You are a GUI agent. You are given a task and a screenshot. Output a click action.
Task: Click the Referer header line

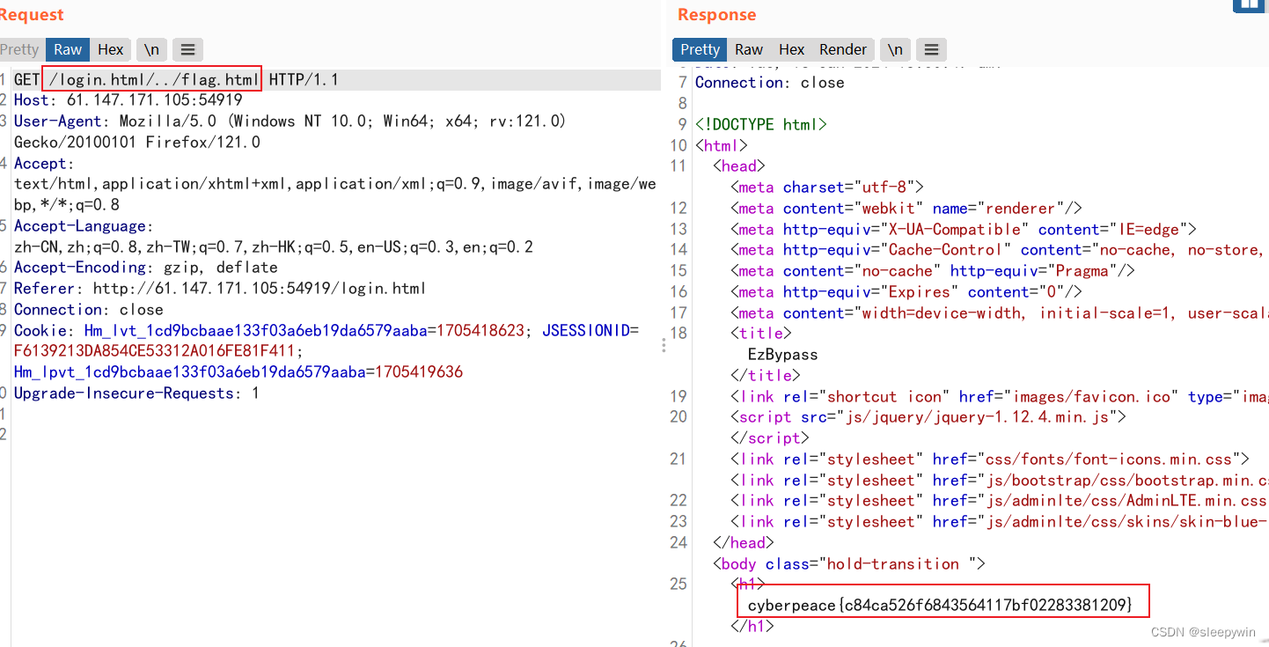[x=220, y=289]
